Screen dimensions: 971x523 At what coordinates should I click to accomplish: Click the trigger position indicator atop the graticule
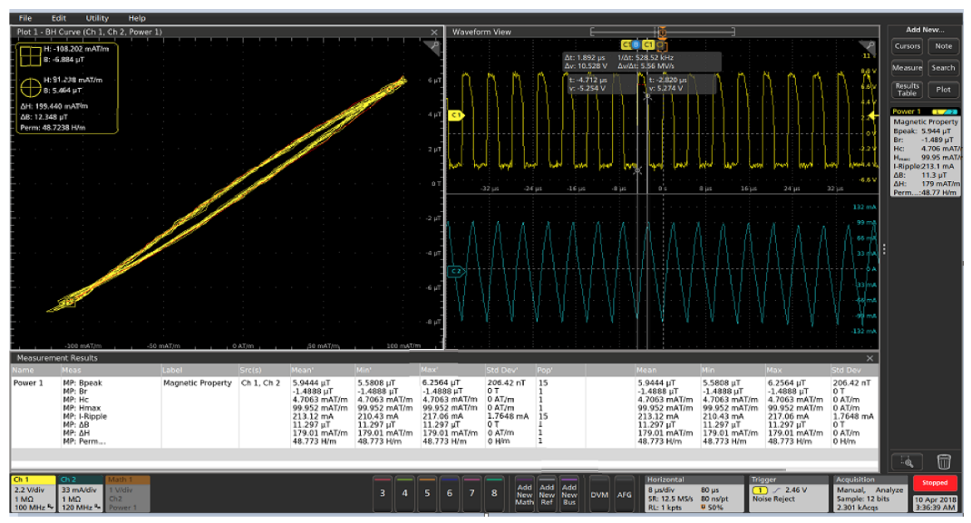click(x=662, y=32)
